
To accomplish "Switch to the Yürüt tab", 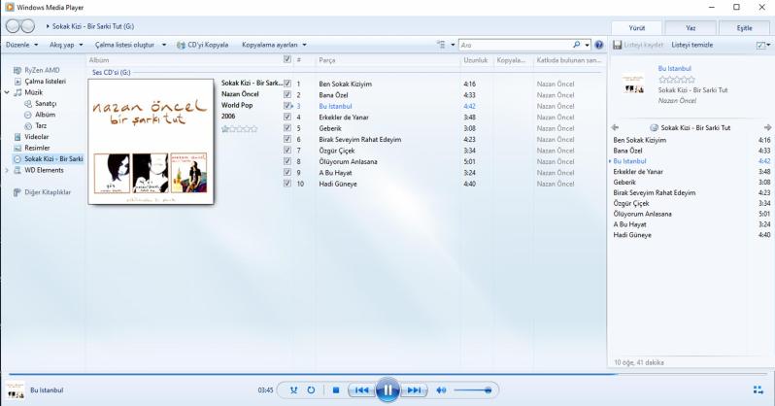I will tap(637, 28).
